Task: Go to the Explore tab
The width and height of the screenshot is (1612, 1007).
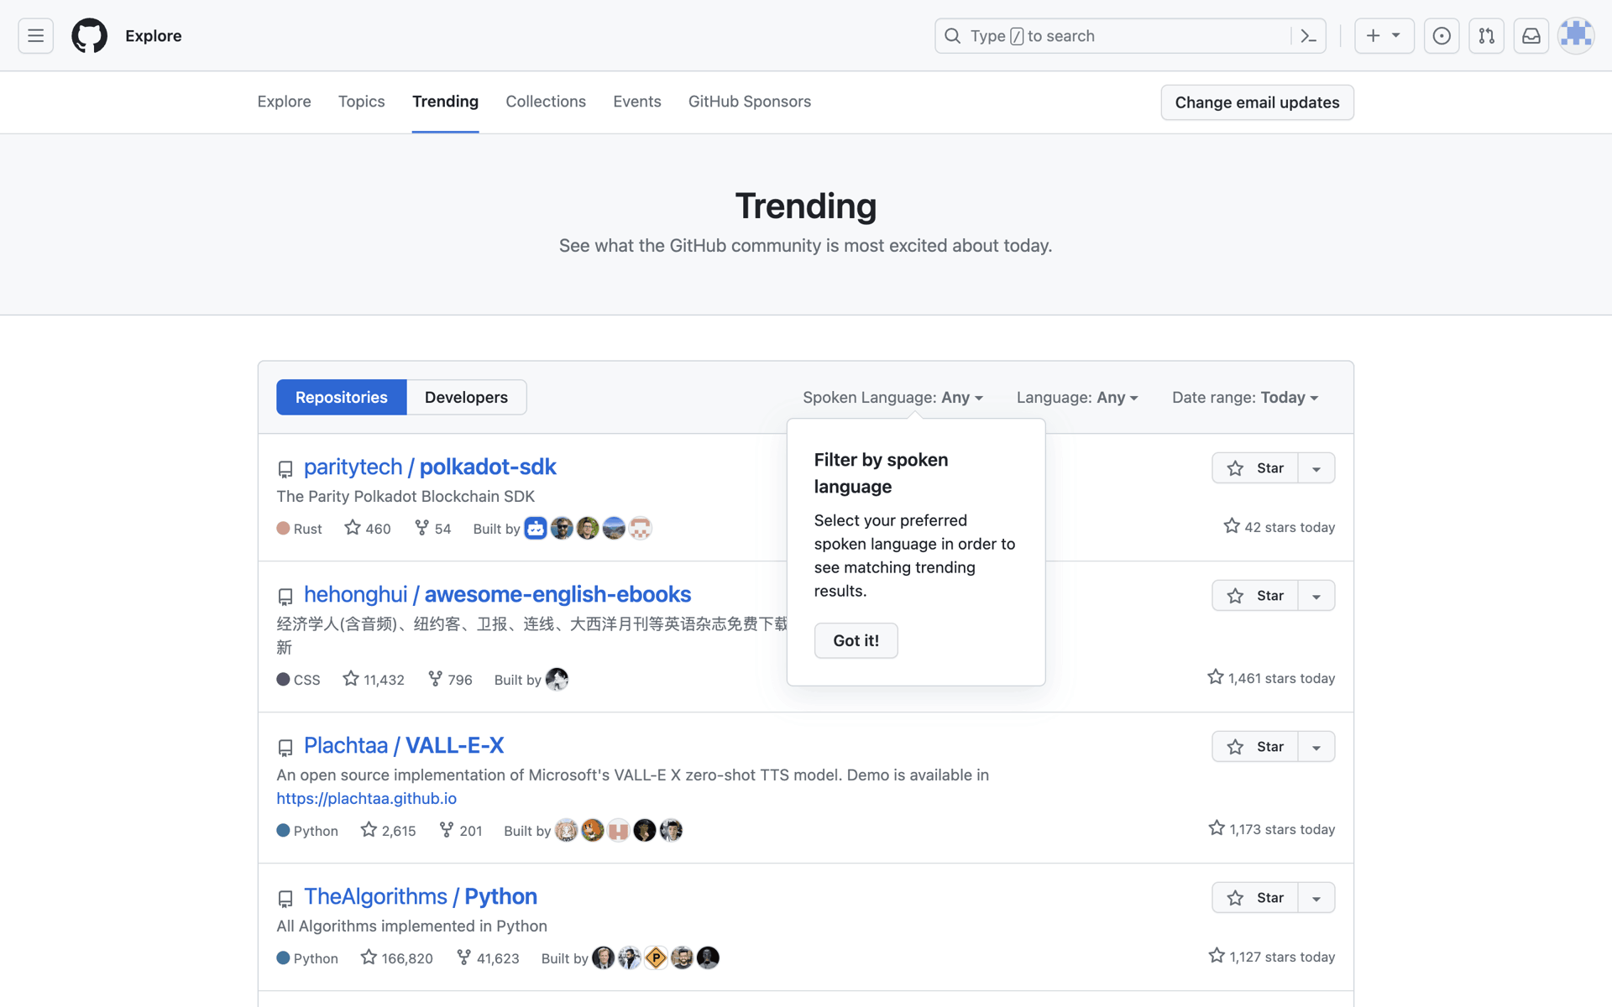Action: [x=284, y=102]
